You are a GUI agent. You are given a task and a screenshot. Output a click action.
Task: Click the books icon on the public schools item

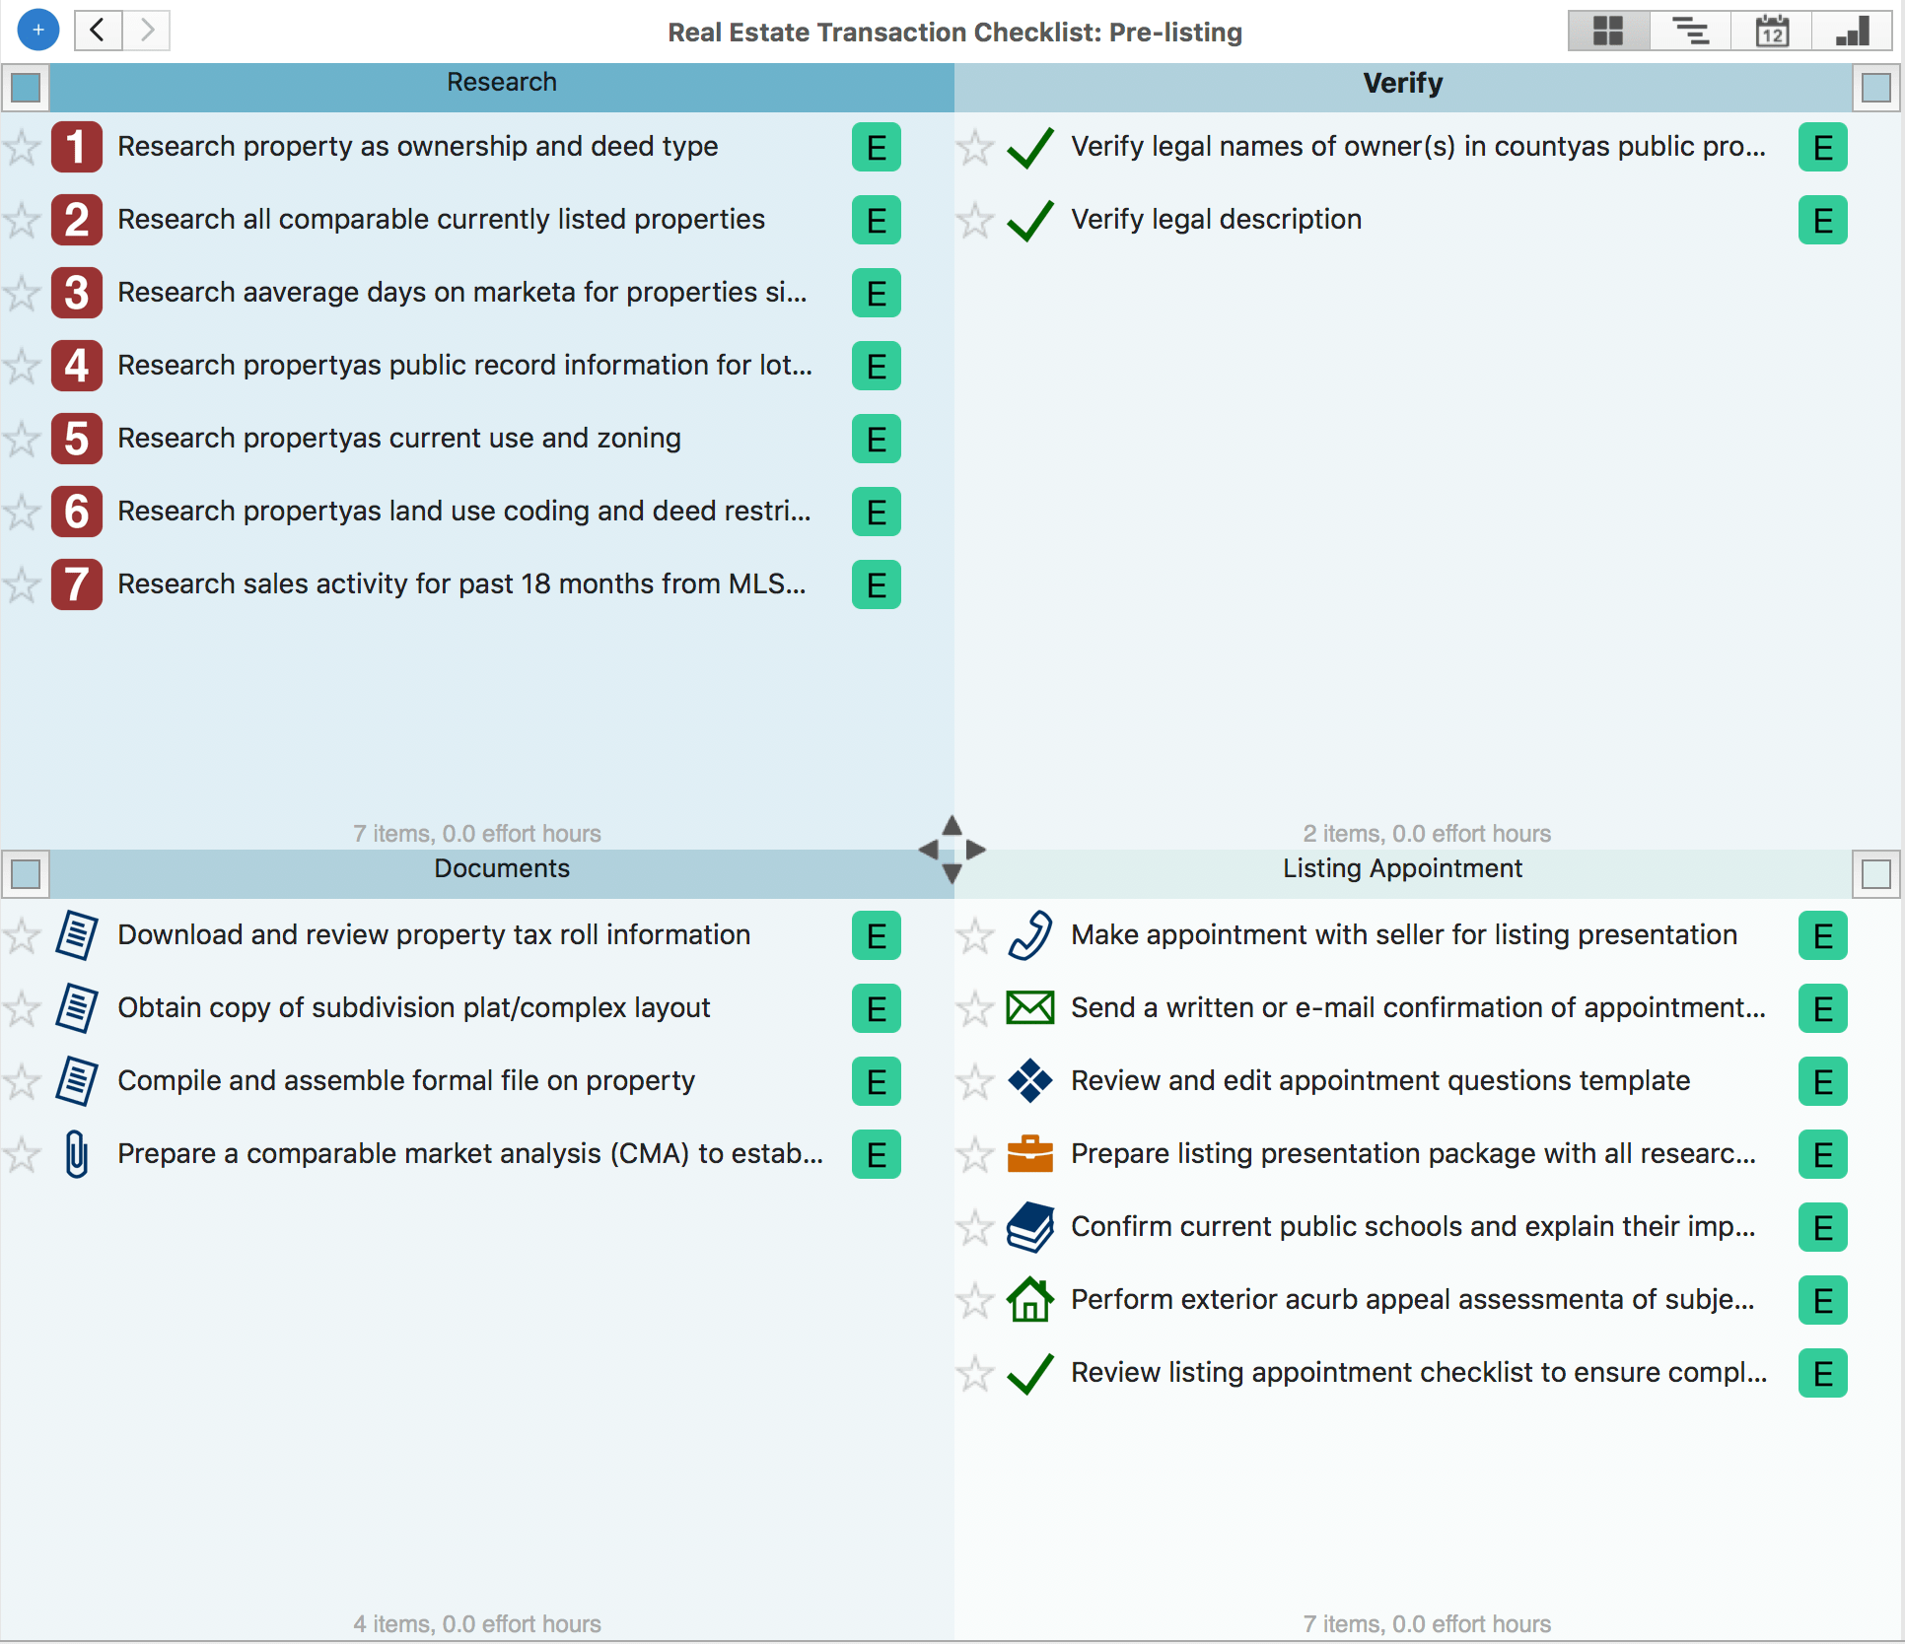coord(1029,1226)
